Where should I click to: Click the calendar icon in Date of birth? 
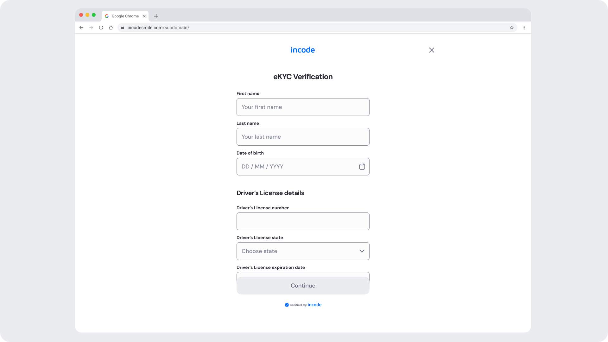tap(362, 167)
